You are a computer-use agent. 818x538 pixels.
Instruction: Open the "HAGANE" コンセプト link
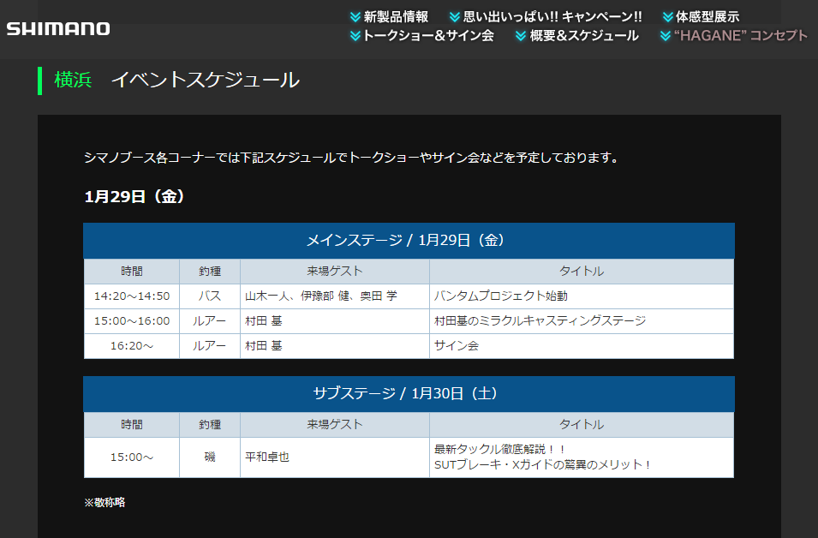(741, 36)
